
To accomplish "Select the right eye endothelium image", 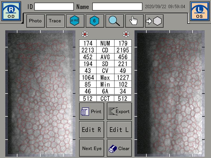I will (x=40, y=93).
